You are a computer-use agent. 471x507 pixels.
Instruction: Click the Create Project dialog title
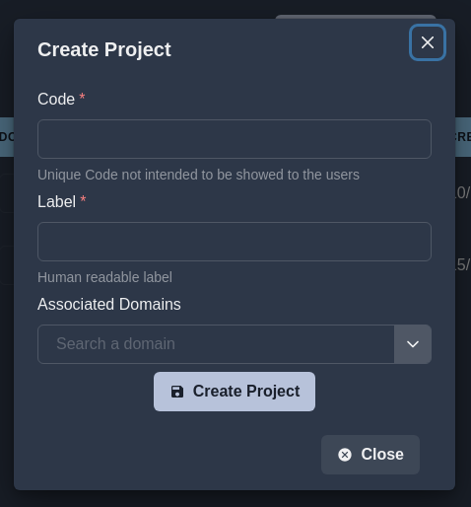(104, 49)
